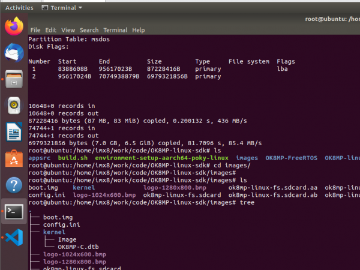Click the Activities button

pyautogui.click(x=19, y=8)
